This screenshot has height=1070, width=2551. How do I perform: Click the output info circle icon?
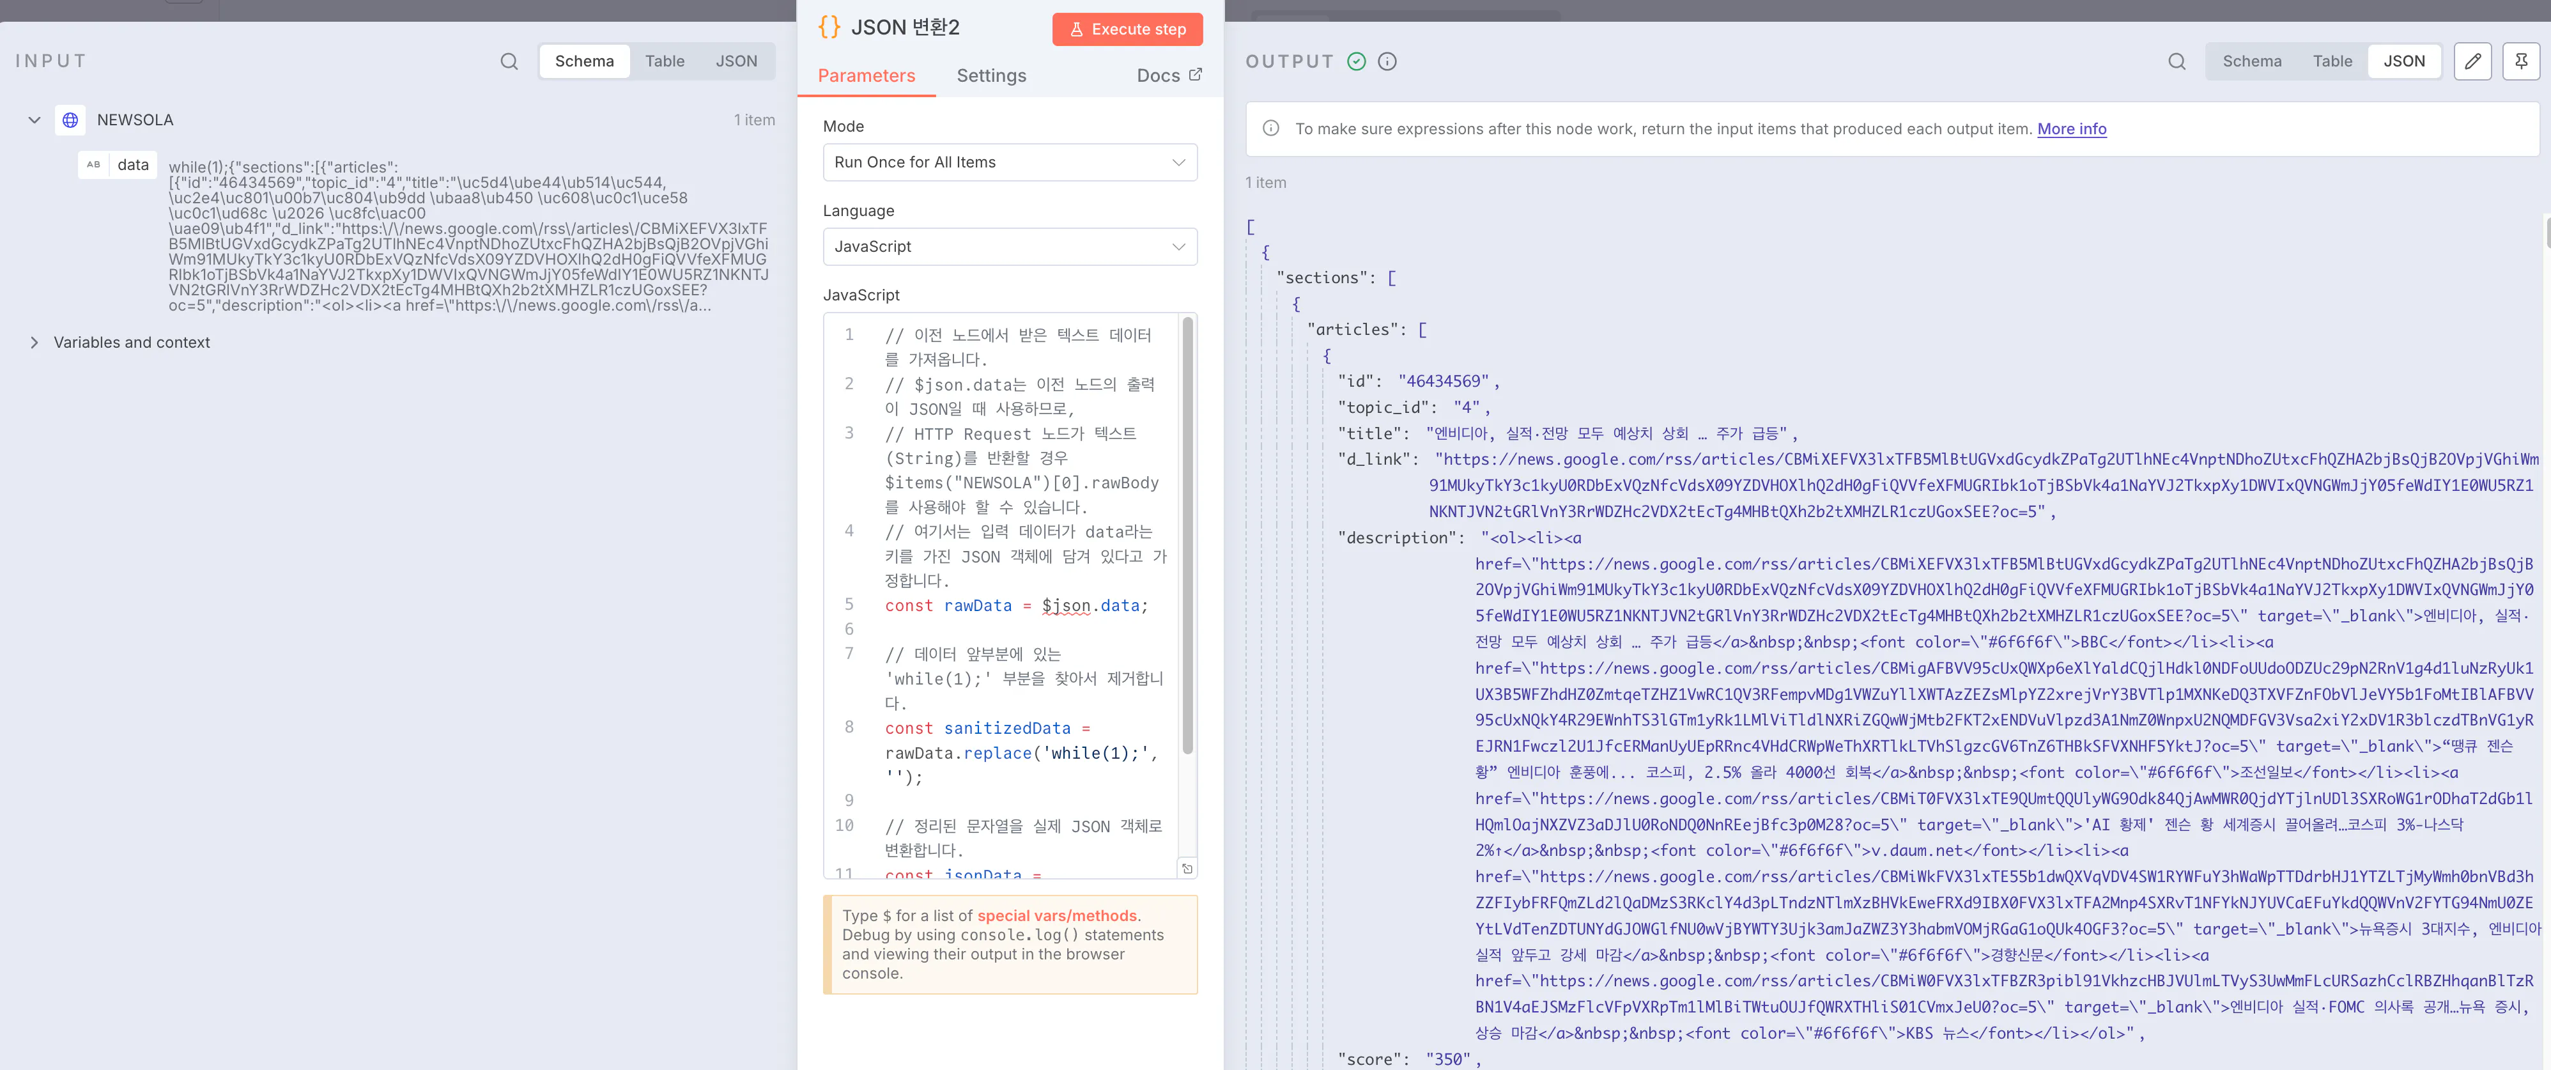click(x=1387, y=61)
